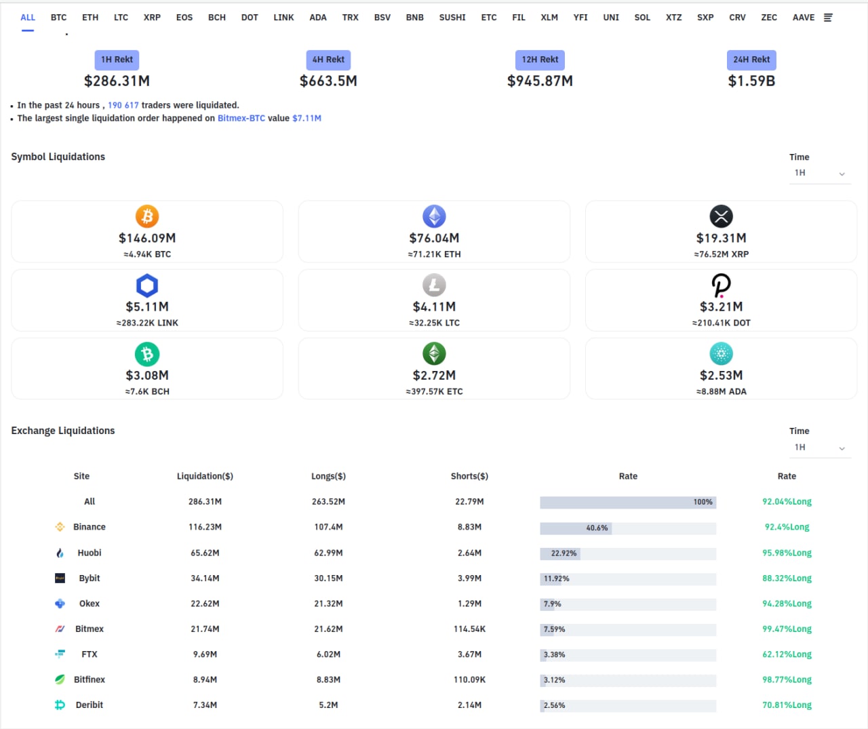Click the Okex exchange logo

tap(60, 604)
